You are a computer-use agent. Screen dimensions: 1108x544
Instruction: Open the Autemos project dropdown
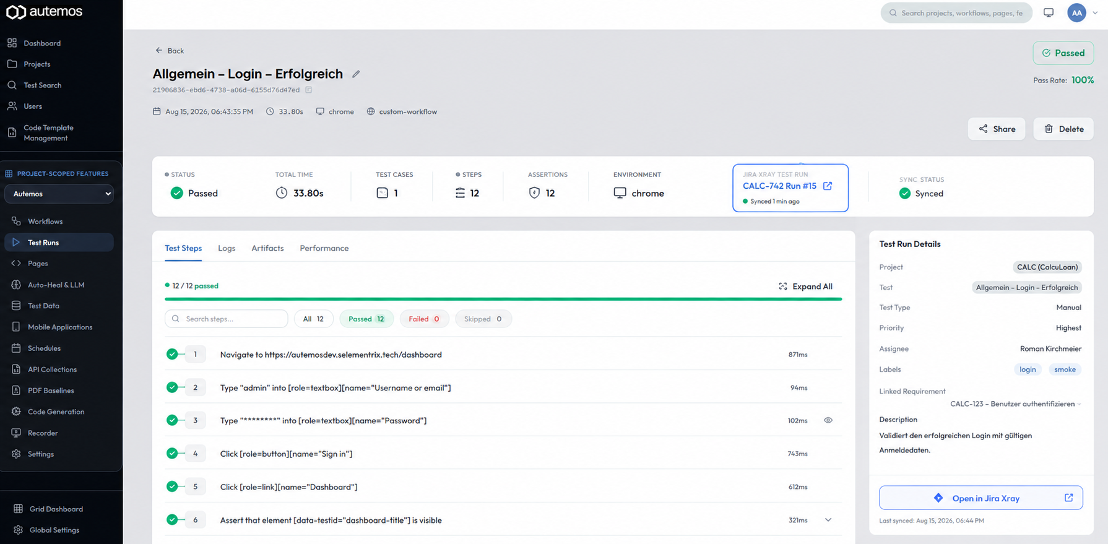pos(59,194)
